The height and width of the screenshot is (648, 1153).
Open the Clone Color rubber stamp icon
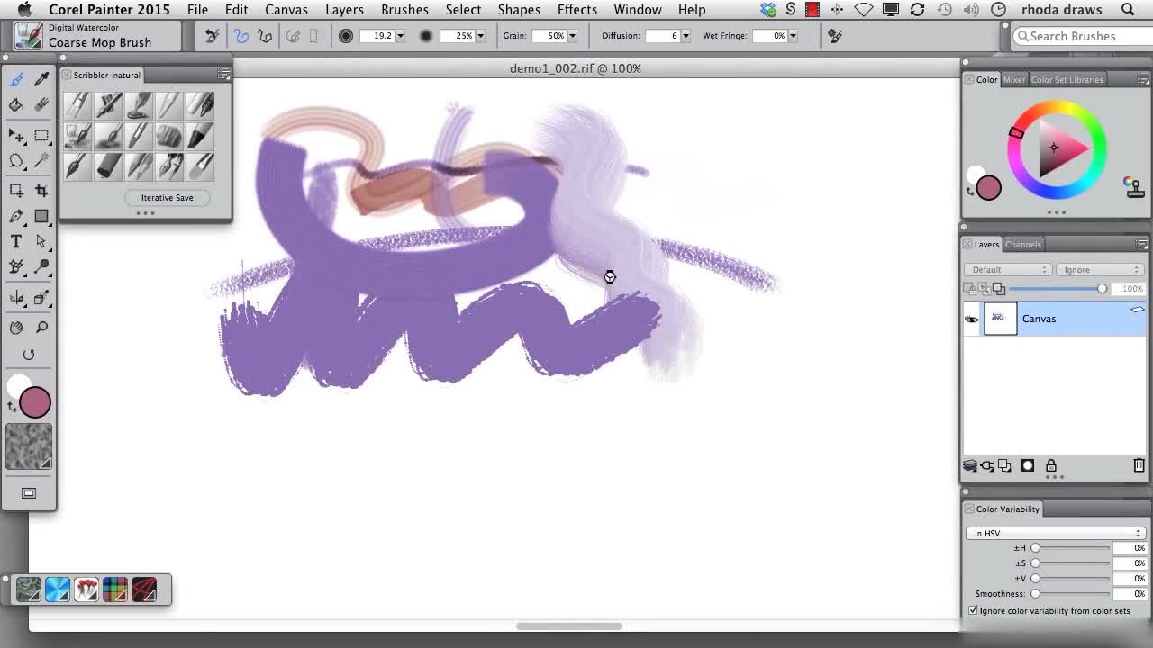coord(1133,186)
